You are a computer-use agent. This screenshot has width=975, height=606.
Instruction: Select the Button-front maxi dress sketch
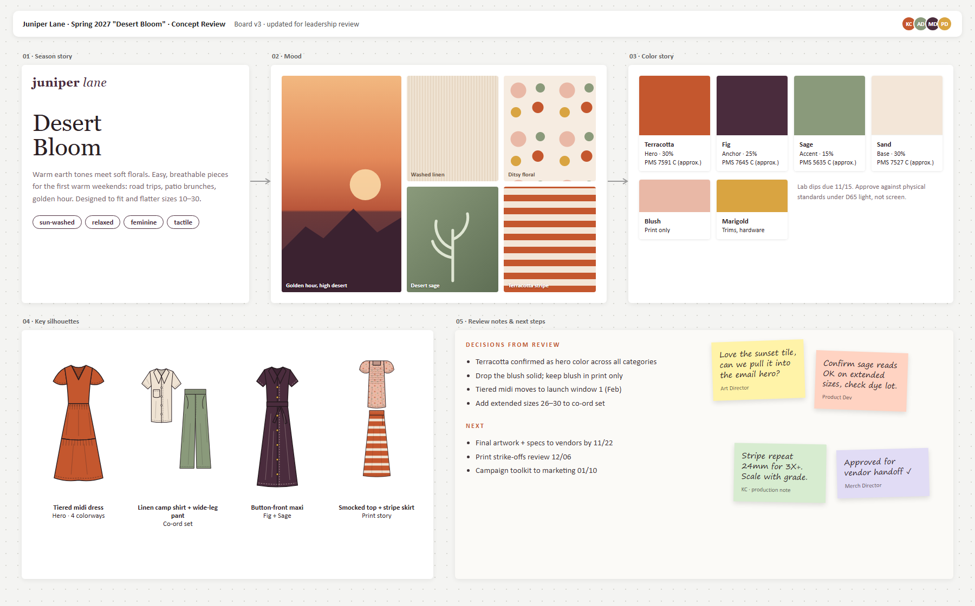click(x=277, y=426)
